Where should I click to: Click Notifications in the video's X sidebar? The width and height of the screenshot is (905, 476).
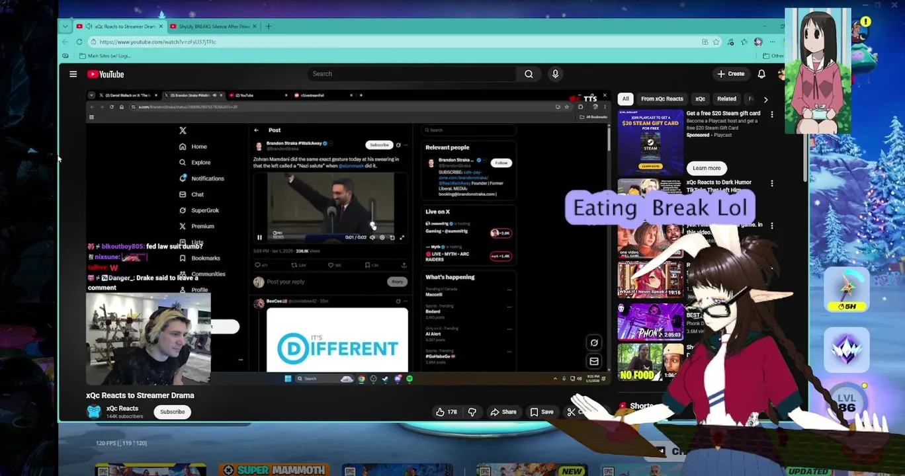pos(202,178)
